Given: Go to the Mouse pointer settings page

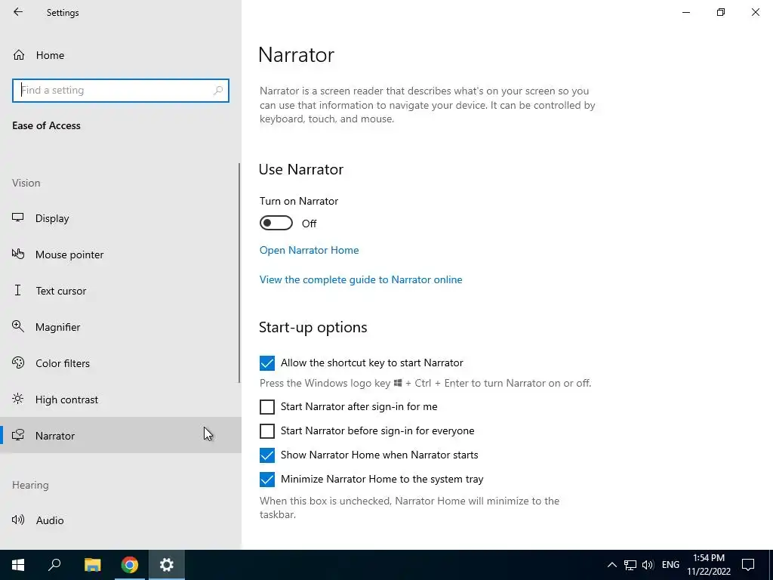Looking at the screenshot, I should coord(121,255).
